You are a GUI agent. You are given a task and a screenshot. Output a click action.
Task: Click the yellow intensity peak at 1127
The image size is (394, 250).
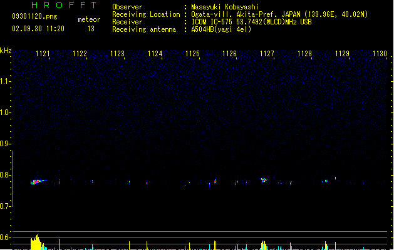(x=263, y=245)
